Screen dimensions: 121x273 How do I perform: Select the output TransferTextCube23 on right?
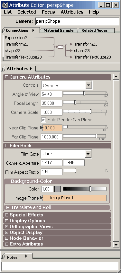click(92, 57)
